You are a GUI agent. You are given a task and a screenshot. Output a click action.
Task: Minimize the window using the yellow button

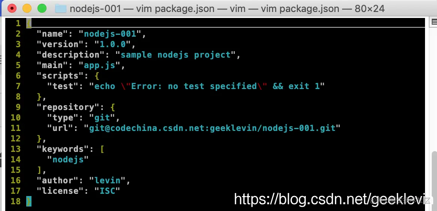[x=27, y=8]
